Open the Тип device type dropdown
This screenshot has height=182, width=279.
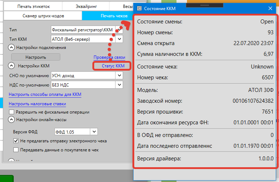tap(119, 30)
